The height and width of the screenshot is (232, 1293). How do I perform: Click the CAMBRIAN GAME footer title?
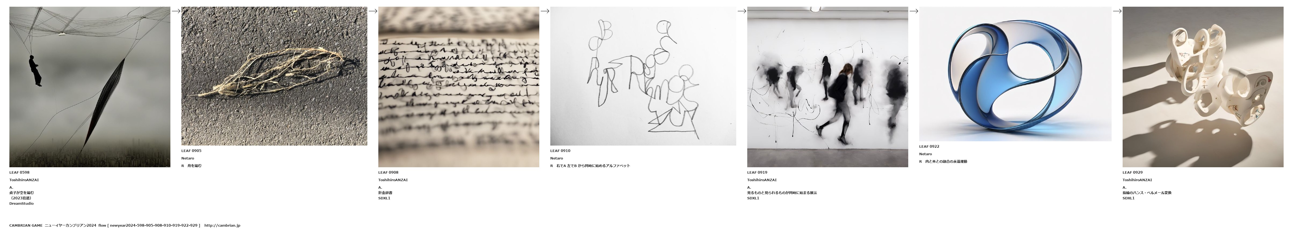click(26, 226)
